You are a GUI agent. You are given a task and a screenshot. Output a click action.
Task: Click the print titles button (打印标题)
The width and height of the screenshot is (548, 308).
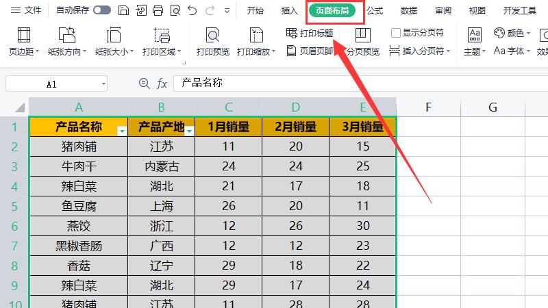[310, 33]
